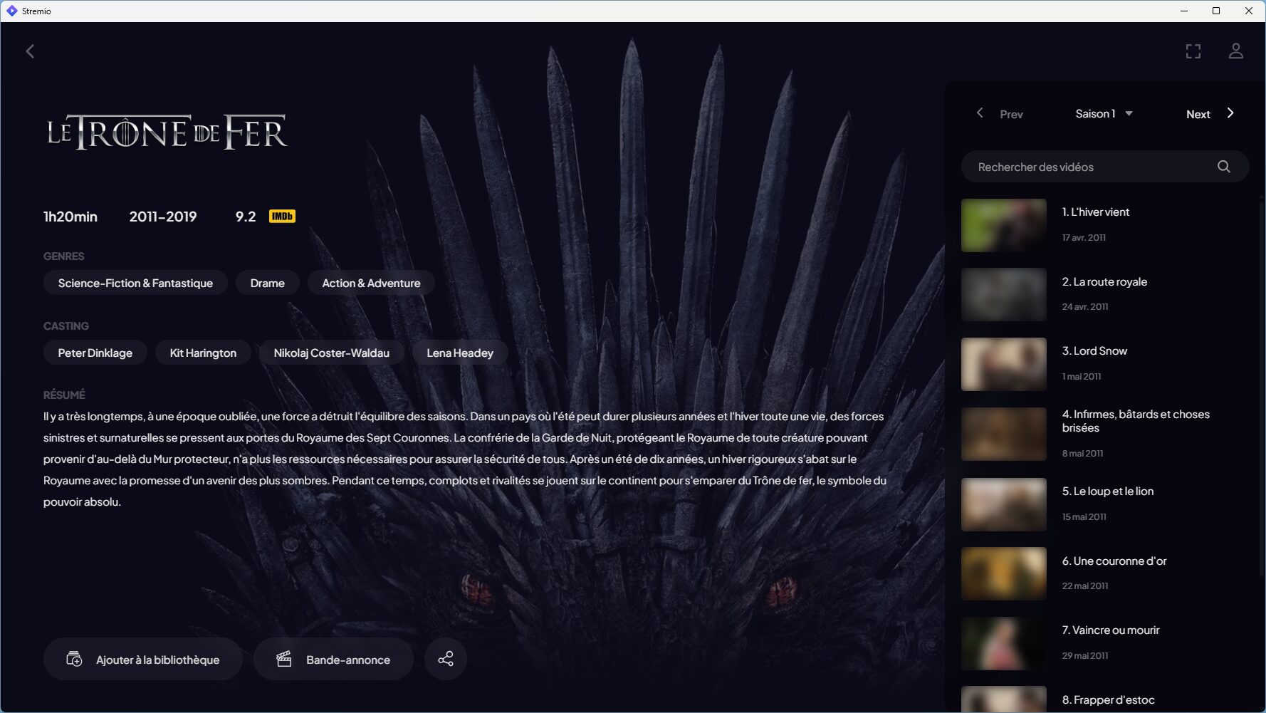Click thumbnail of La route royale episode
The height and width of the screenshot is (713, 1266).
pyautogui.click(x=1004, y=294)
